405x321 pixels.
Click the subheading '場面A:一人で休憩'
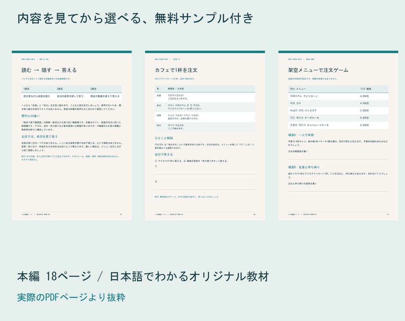click(301, 135)
